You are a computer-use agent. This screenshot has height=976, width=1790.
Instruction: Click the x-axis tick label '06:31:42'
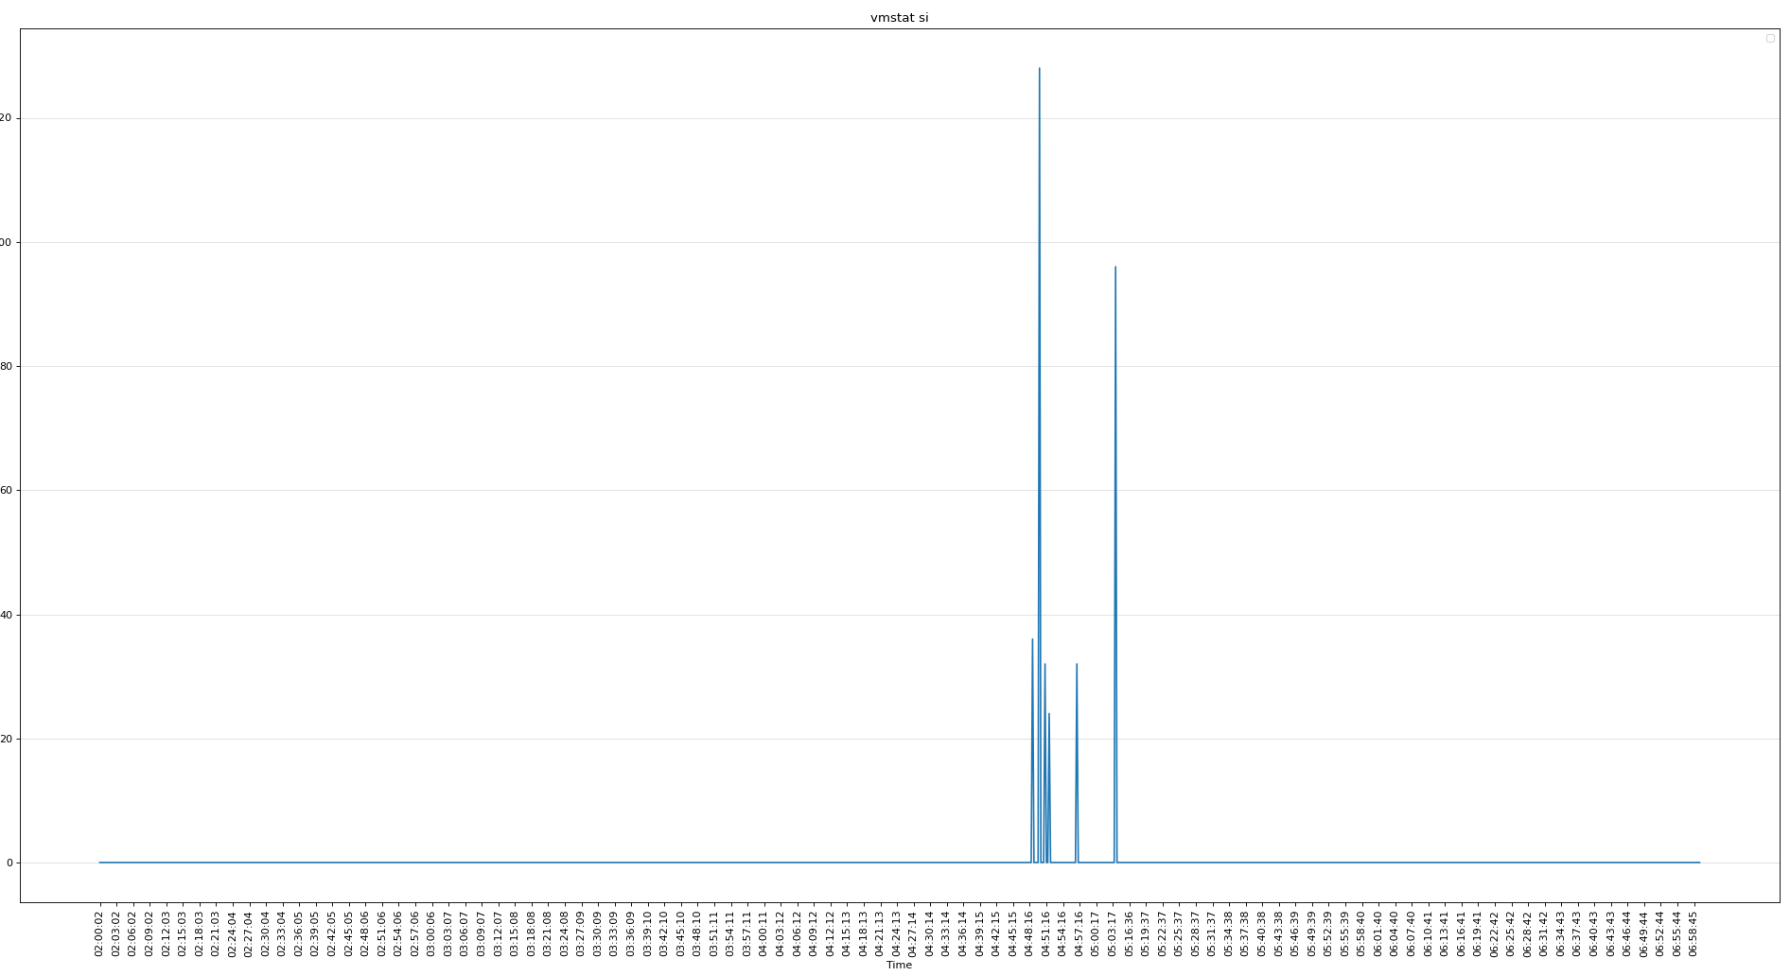(1544, 934)
